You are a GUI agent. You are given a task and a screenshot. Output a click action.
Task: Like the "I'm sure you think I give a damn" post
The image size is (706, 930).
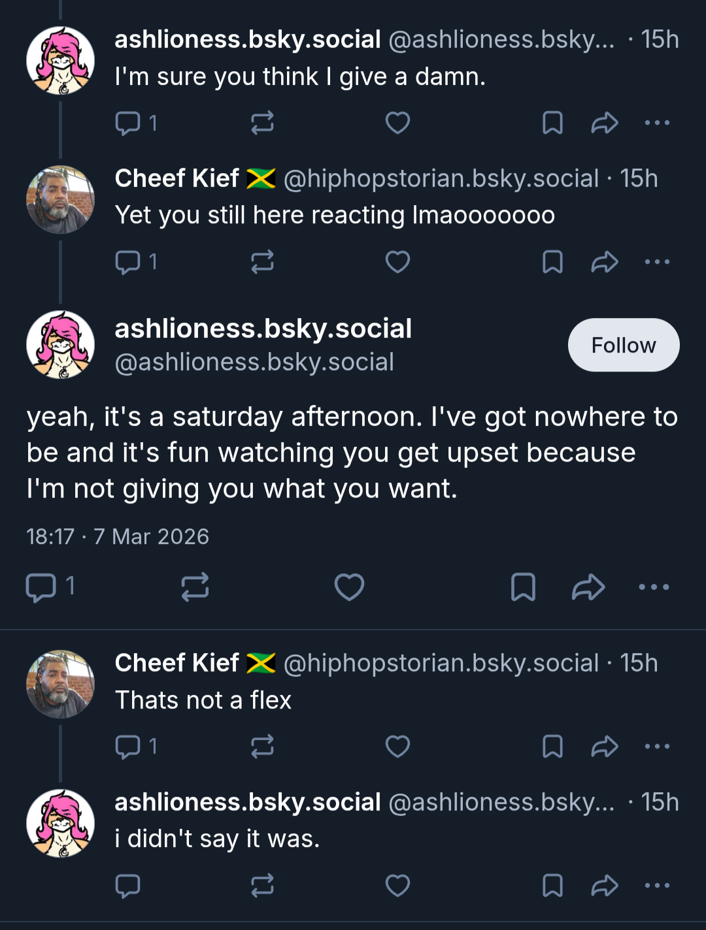click(397, 123)
